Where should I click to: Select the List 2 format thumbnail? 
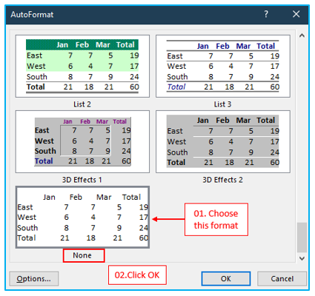(x=82, y=66)
